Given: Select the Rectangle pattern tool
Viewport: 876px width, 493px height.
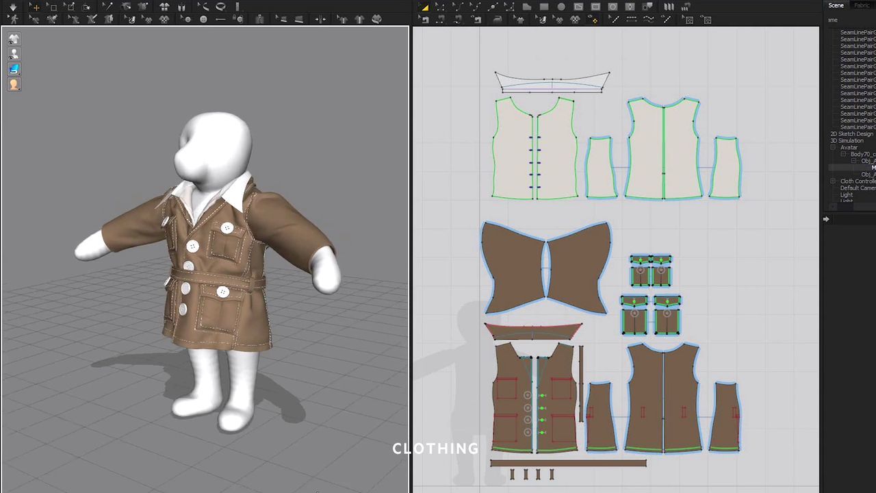Looking at the screenshot, I should pos(544,7).
